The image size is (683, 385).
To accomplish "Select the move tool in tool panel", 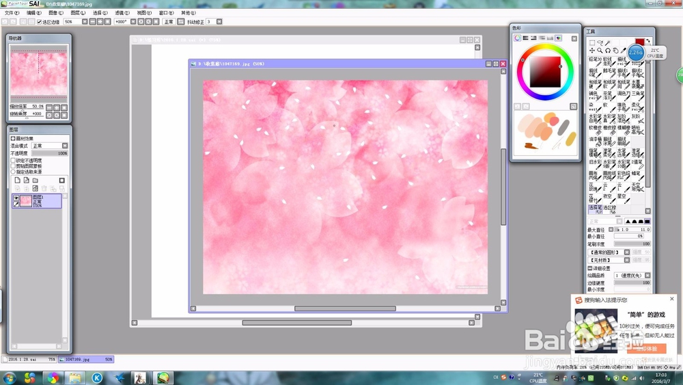I will click(x=592, y=51).
